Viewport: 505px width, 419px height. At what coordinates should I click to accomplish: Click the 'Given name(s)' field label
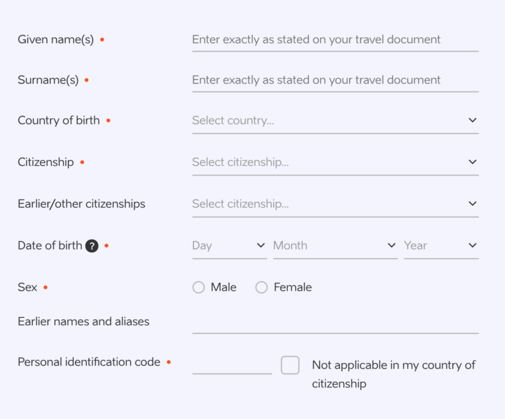click(56, 39)
